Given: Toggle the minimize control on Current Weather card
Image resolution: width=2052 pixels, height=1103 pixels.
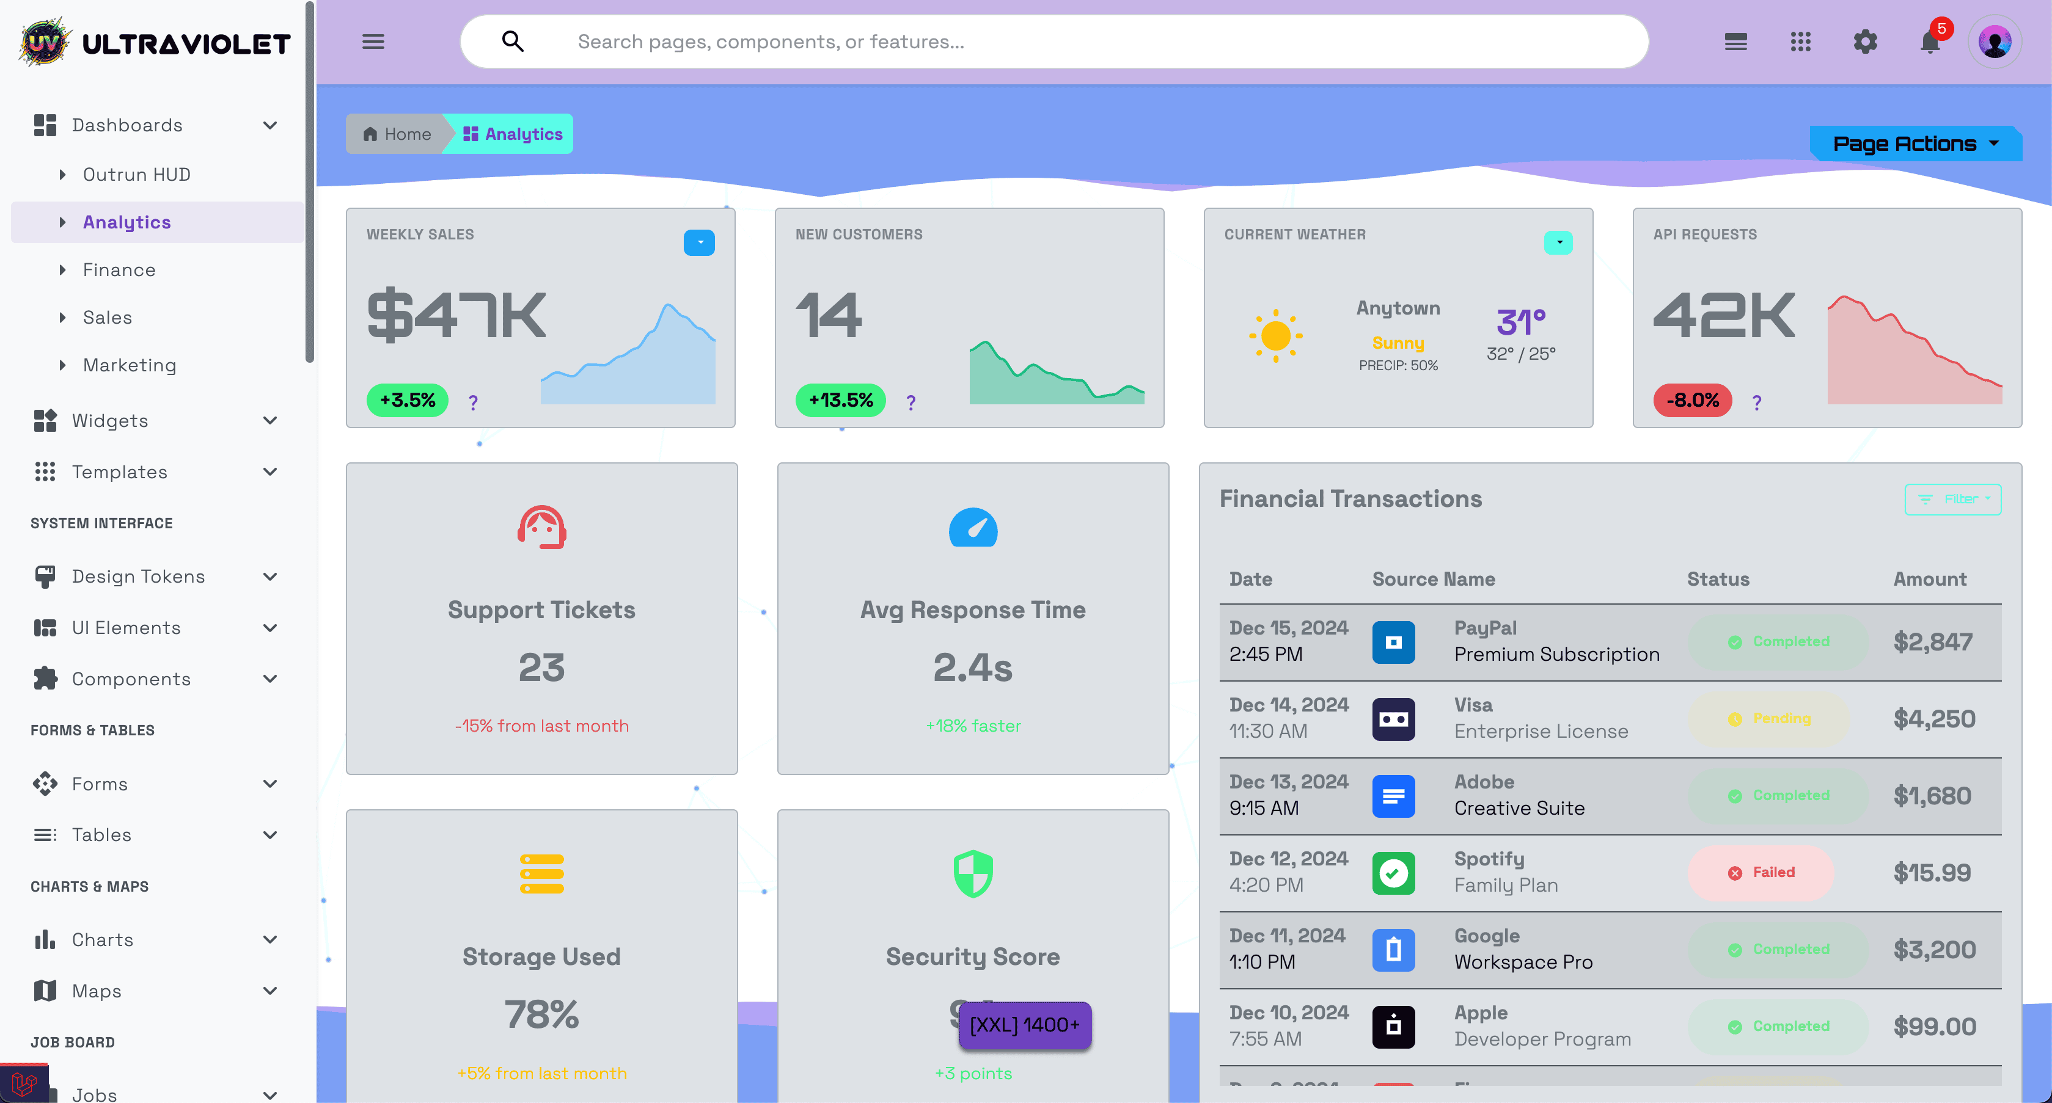Looking at the screenshot, I should pos(1559,242).
